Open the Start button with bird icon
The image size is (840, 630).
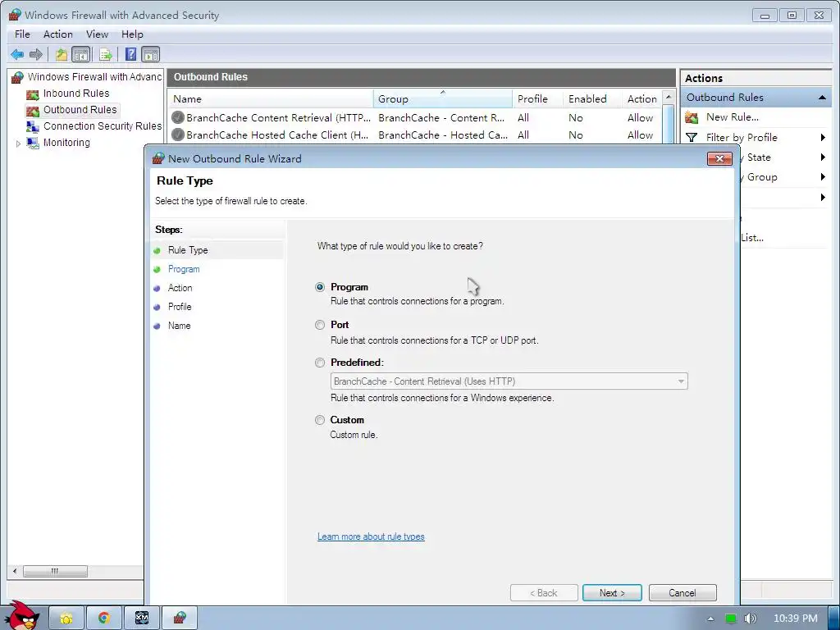[x=21, y=616]
